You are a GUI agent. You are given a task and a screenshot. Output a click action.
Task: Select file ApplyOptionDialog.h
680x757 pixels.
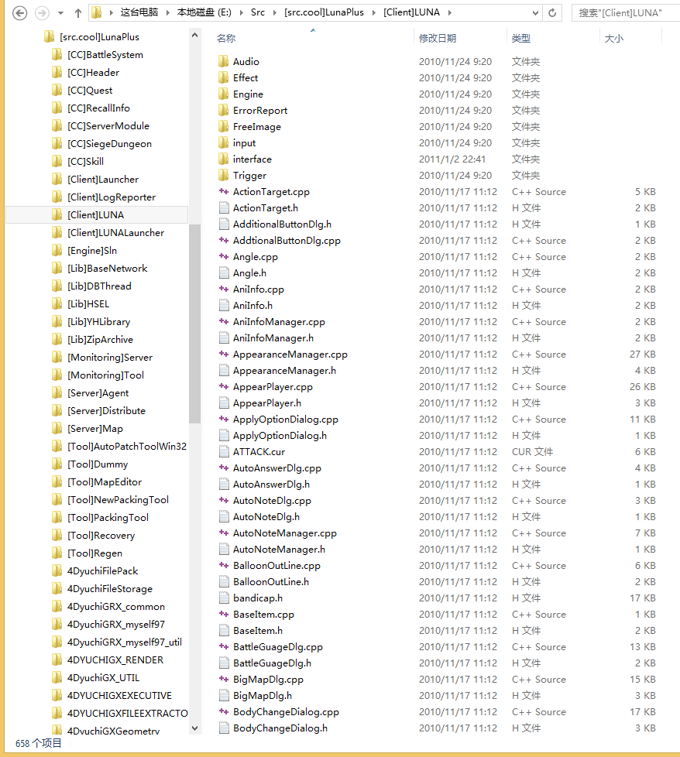point(280,436)
